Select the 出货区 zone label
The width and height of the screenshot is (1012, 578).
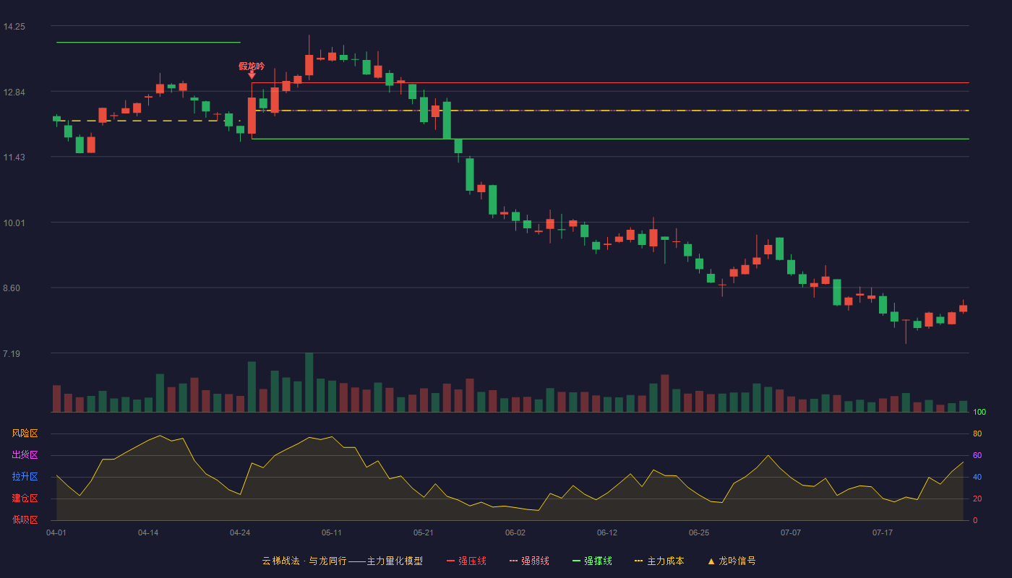pyautogui.click(x=25, y=455)
